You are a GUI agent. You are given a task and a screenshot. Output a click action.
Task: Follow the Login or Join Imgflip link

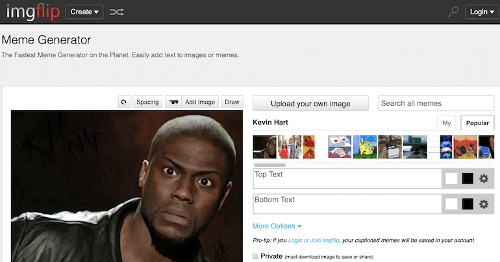[314, 241]
